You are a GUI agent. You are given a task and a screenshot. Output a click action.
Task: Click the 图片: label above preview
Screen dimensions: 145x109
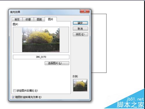(16, 24)
